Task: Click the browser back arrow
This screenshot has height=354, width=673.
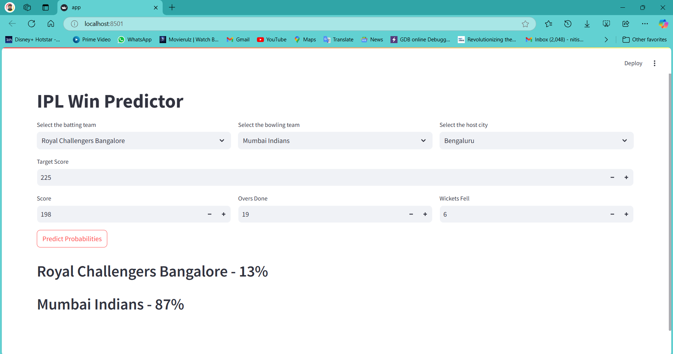Action: [12, 23]
